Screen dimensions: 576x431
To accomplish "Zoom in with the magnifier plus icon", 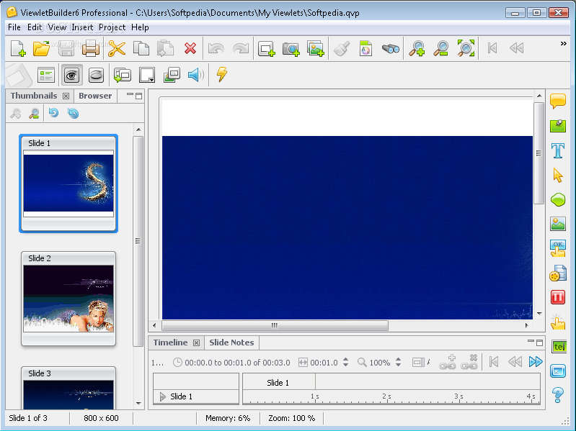I will tap(417, 48).
